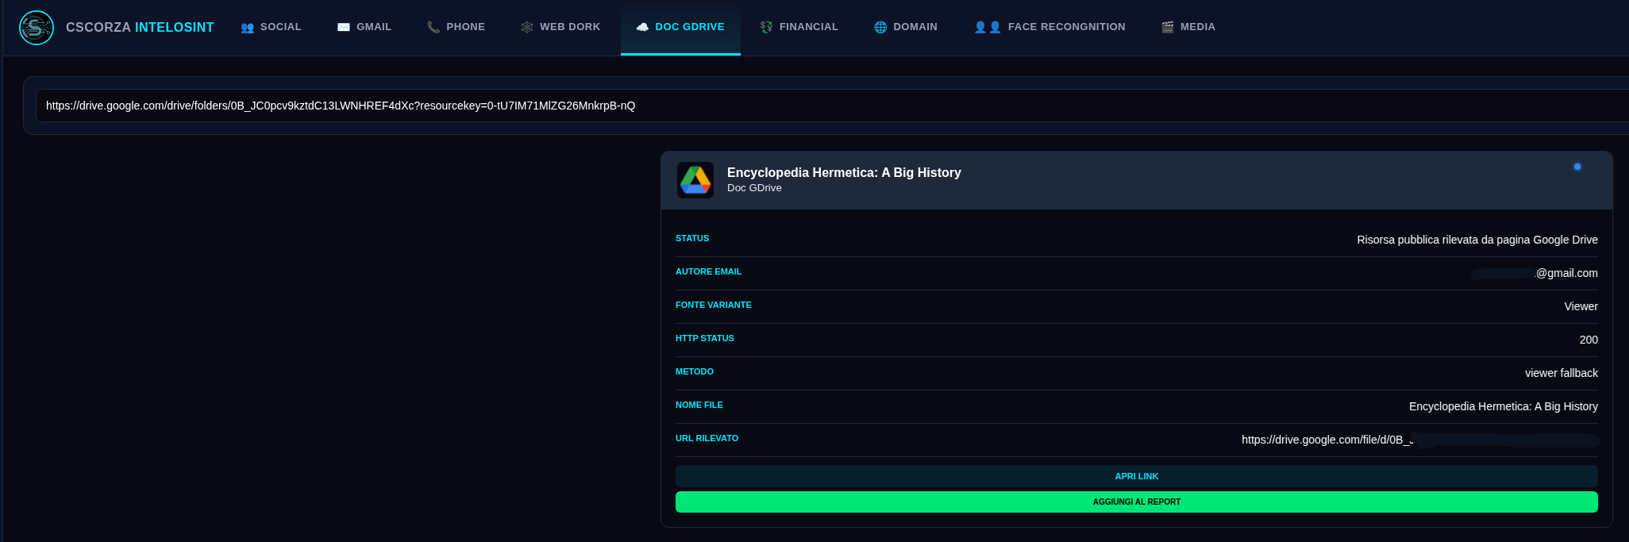Click the detected drive.google.com file URL

1419,440
